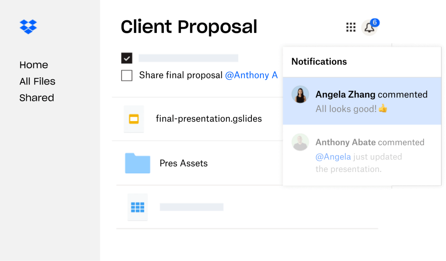Image resolution: width=446 pixels, height=261 pixels.
Task: Open All Files in the sidebar
Action: coord(37,81)
